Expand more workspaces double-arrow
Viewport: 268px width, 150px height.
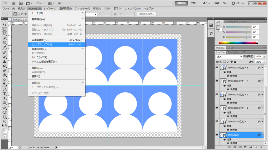coord(224,3)
